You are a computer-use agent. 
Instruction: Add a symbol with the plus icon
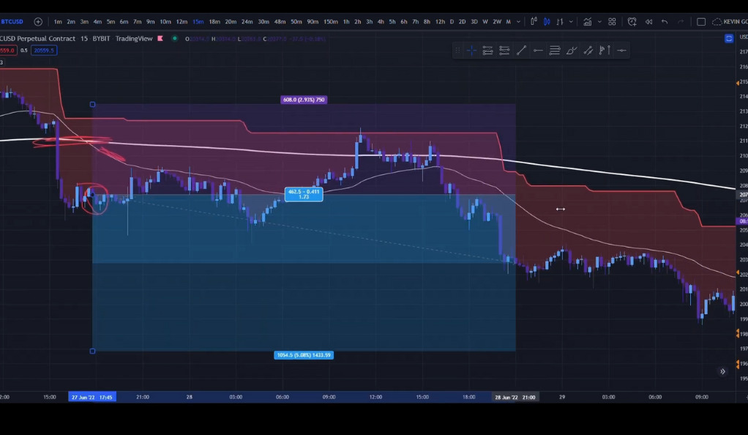click(38, 21)
